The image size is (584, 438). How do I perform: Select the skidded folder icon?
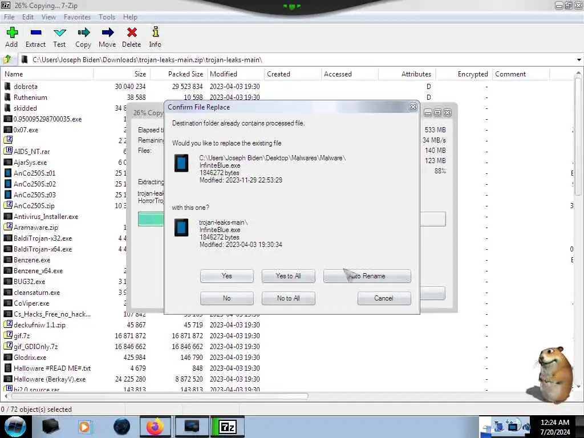pyautogui.click(x=7, y=108)
